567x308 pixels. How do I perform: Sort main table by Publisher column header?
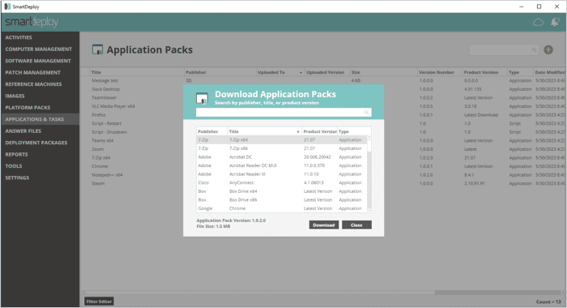pyautogui.click(x=220, y=72)
